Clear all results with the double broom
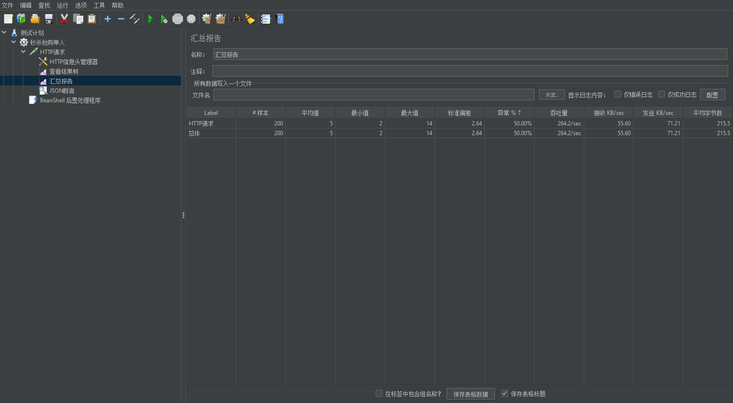 pyautogui.click(x=221, y=19)
